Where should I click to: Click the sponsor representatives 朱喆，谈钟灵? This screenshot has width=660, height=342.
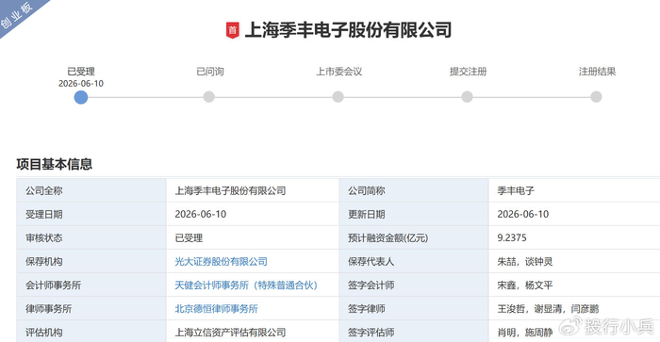tap(525, 262)
